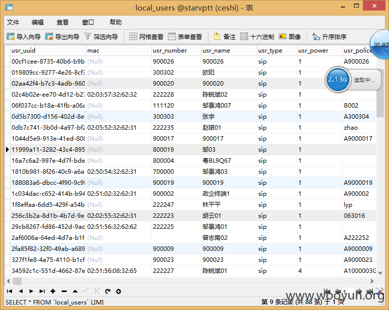Click the usr_type column header
Image resolution: width=389 pixels, height=310 pixels.
tap(277, 50)
